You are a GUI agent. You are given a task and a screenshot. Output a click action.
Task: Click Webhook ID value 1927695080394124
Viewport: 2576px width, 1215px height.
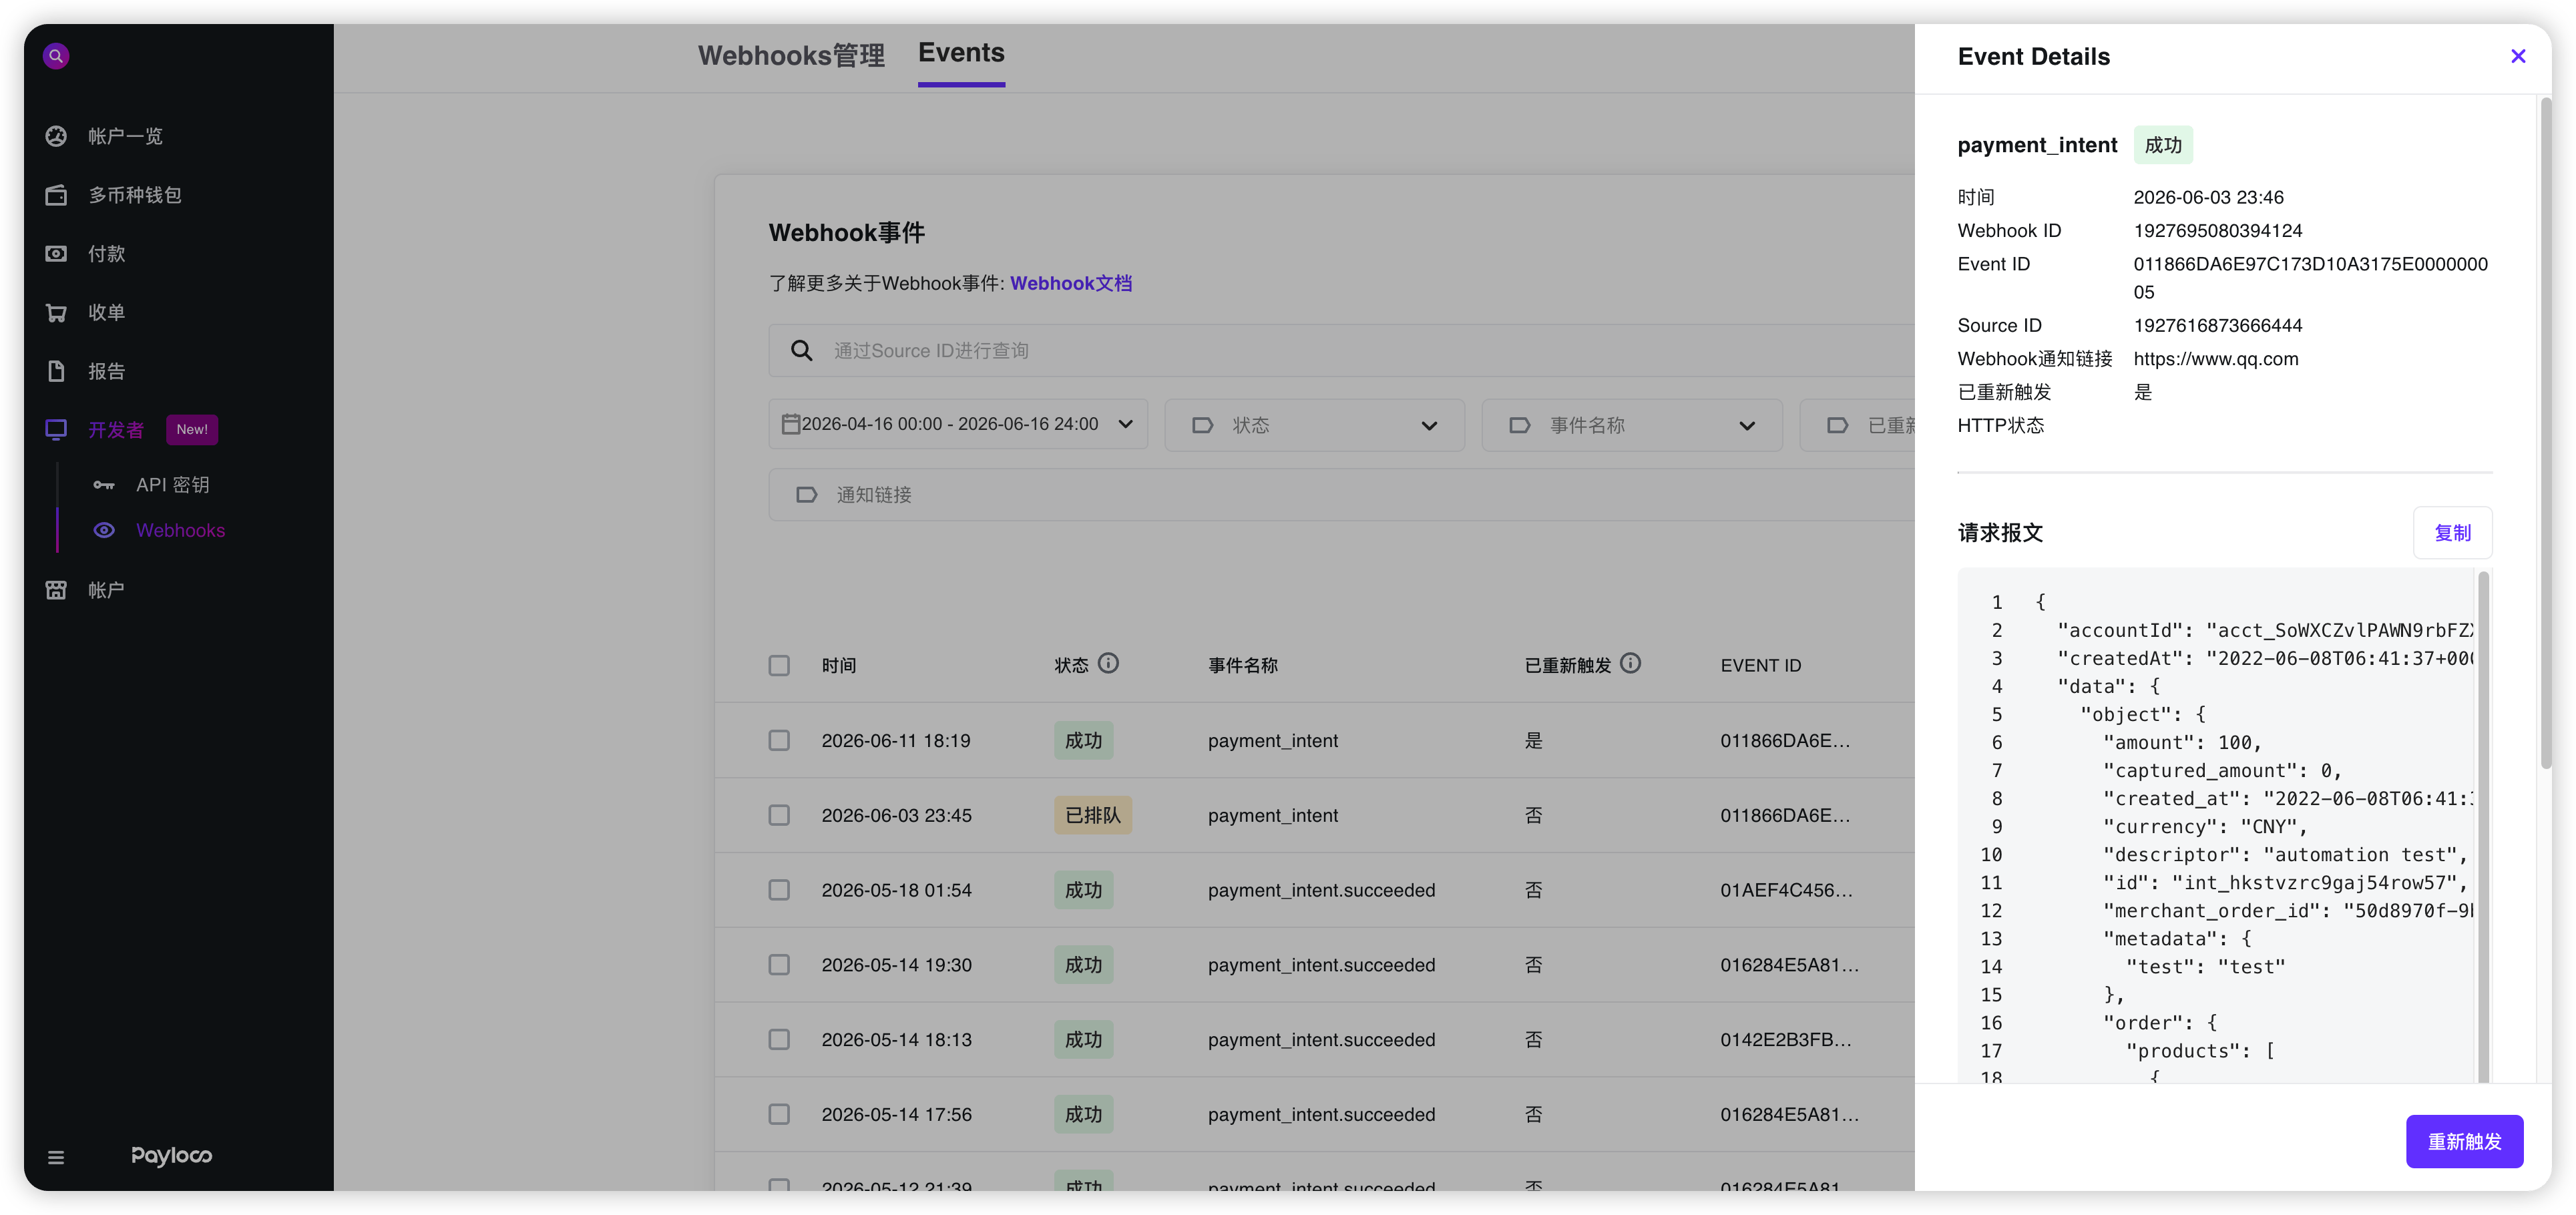pos(2217,231)
